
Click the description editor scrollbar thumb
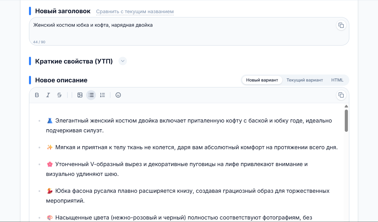click(x=346, y=121)
